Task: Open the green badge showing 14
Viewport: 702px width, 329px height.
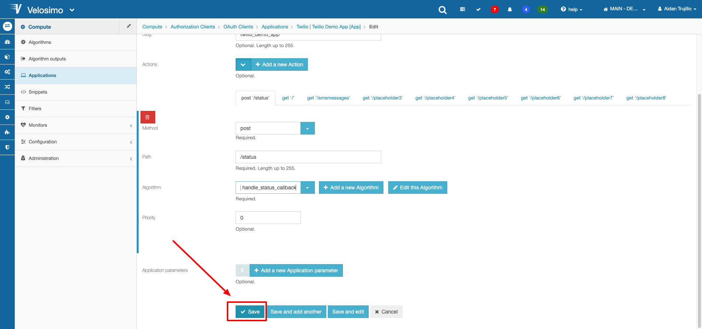Action: (x=542, y=10)
